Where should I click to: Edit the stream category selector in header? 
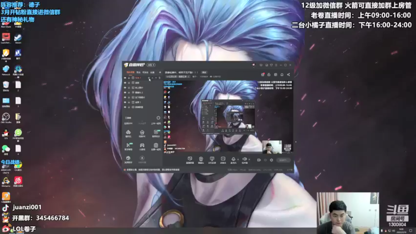[x=178, y=76]
